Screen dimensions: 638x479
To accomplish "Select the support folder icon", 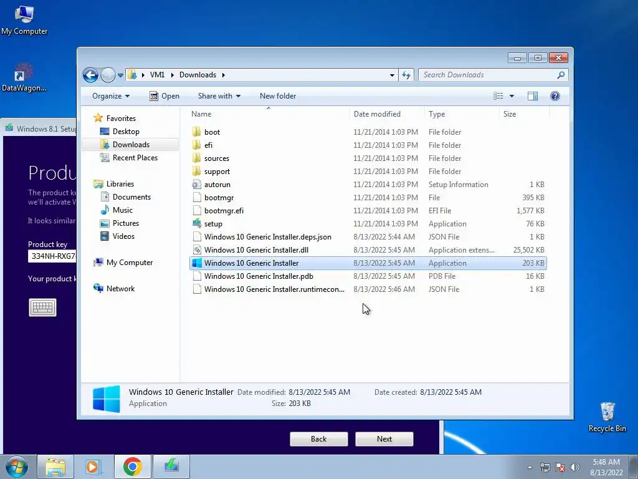I will (x=196, y=171).
